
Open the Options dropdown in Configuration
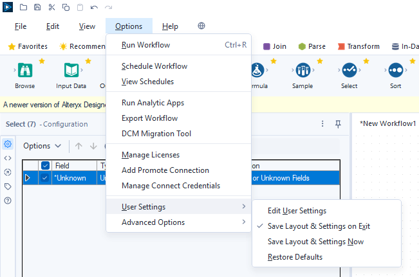pos(42,146)
